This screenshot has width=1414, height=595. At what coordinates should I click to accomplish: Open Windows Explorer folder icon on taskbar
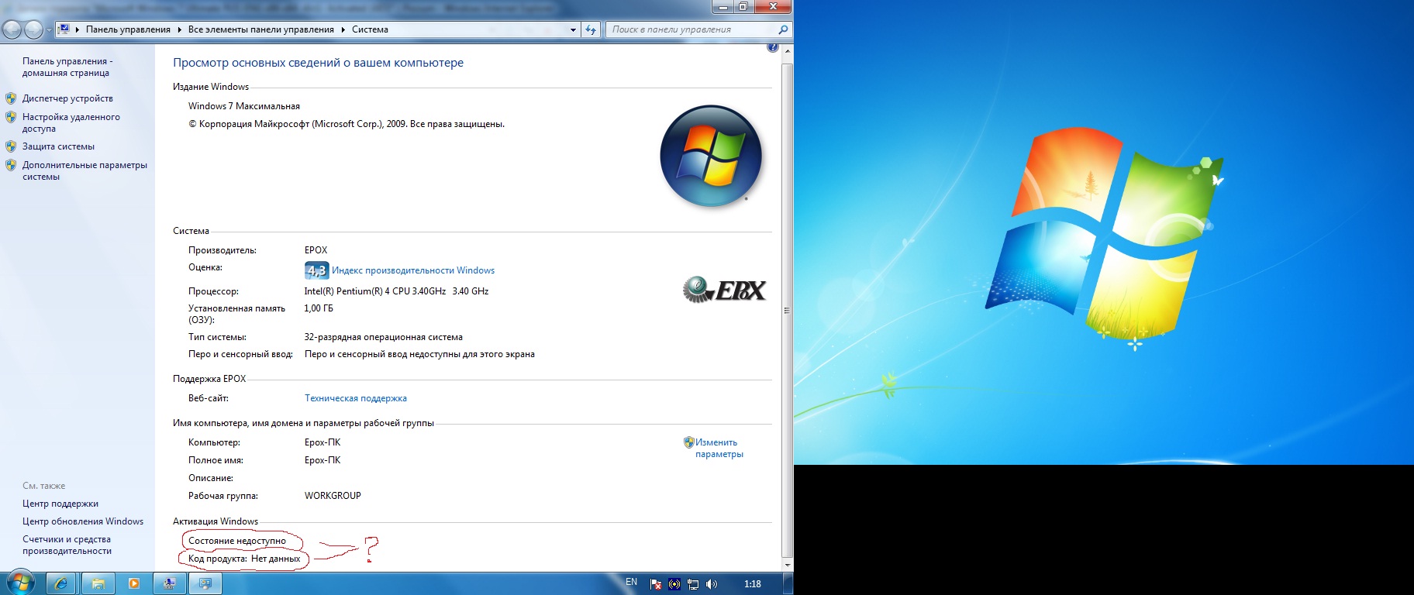(x=98, y=583)
